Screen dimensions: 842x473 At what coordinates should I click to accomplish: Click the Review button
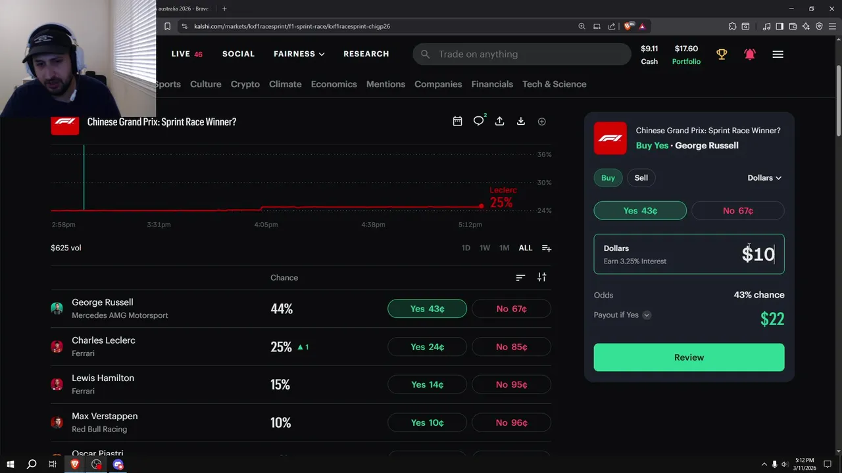(689, 357)
